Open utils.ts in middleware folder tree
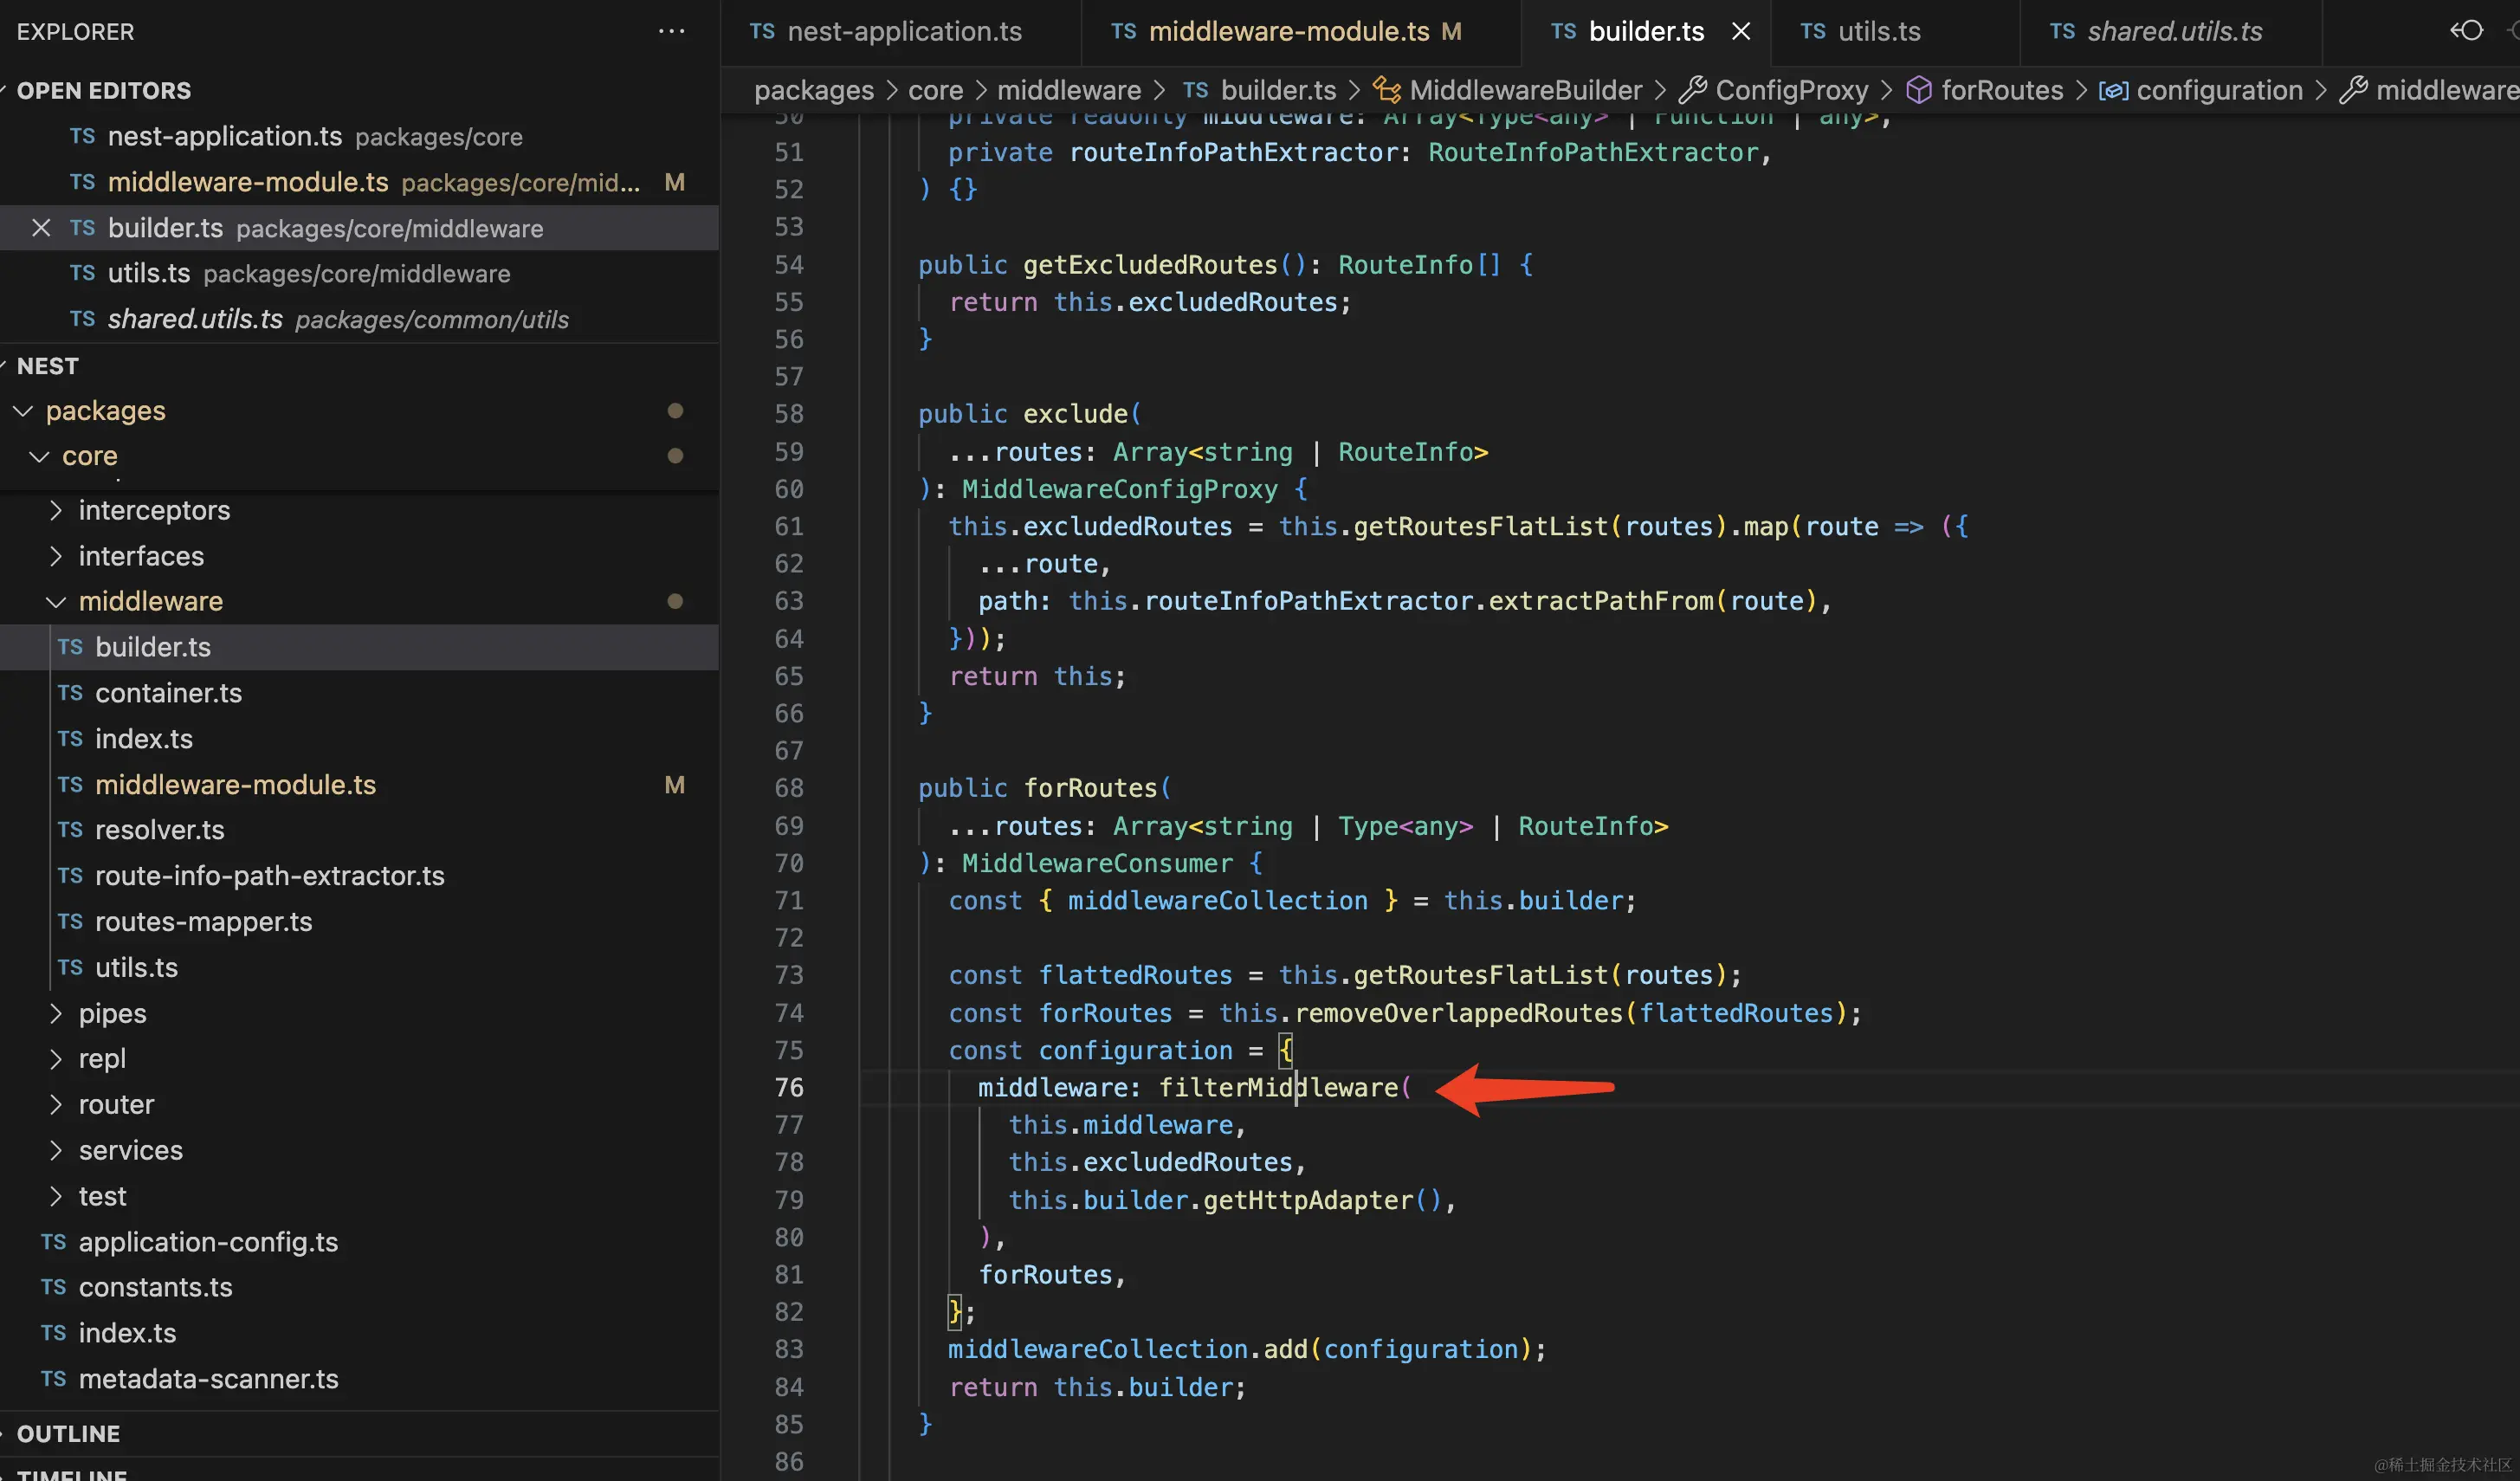Screen dimensions: 2520x1481 tap(359, 968)
